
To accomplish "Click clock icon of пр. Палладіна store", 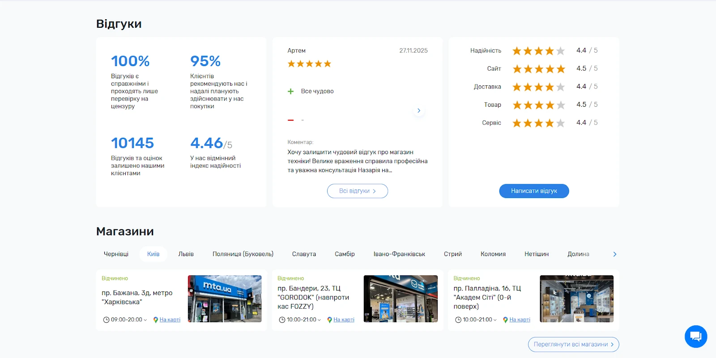I will tap(458, 320).
